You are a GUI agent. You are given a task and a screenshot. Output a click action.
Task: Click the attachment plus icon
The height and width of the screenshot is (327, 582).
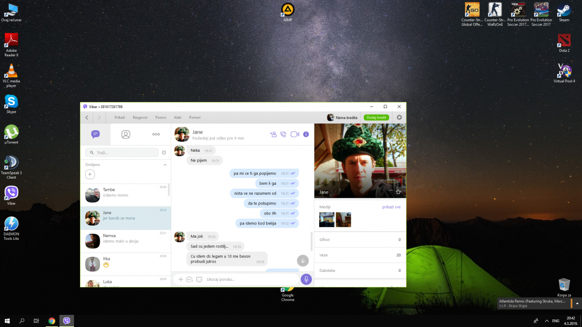coord(181,279)
